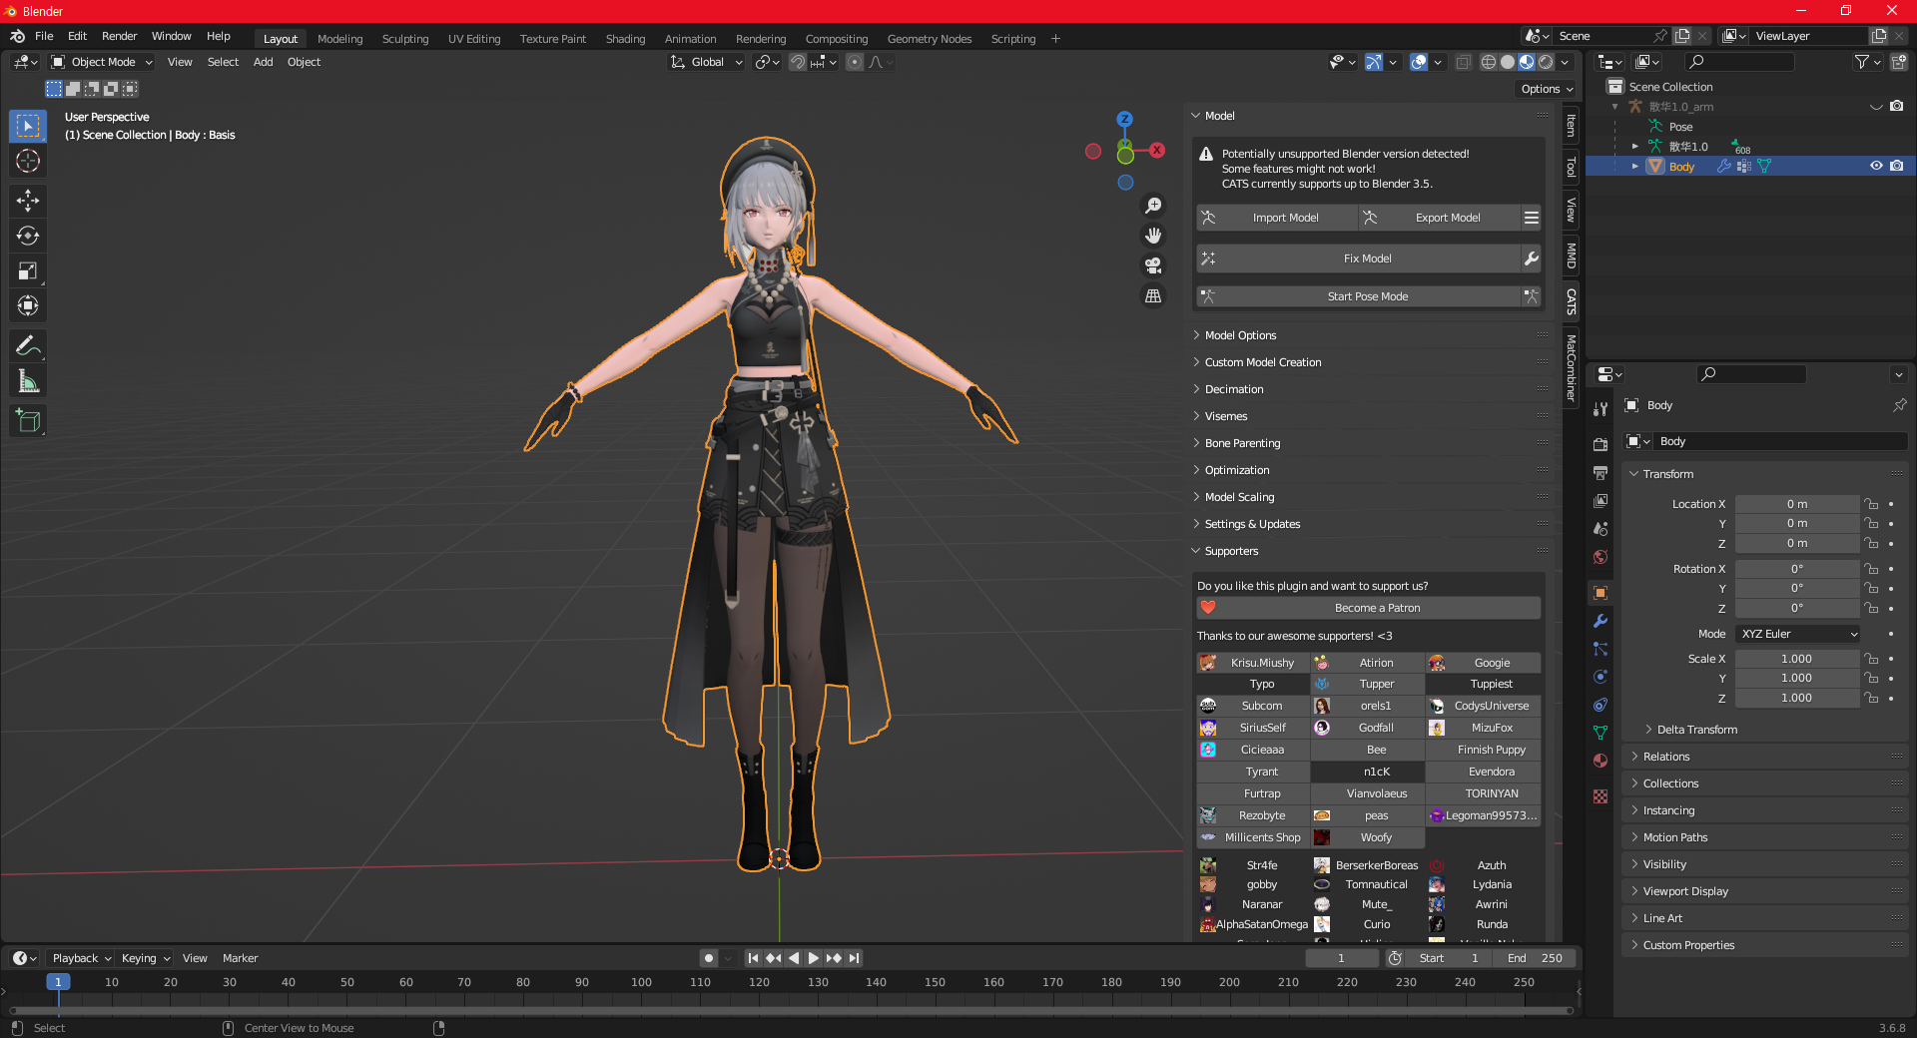Viewport: 1917px width, 1038px height.
Task: Switch perspective/orthographic grid icon
Action: (x=1153, y=296)
